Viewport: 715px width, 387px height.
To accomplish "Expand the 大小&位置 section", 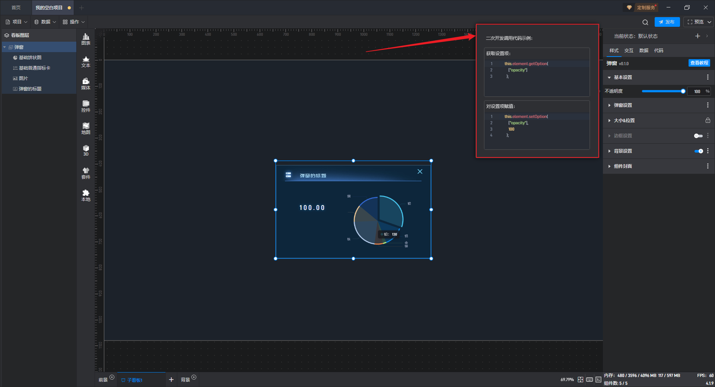I will point(609,121).
